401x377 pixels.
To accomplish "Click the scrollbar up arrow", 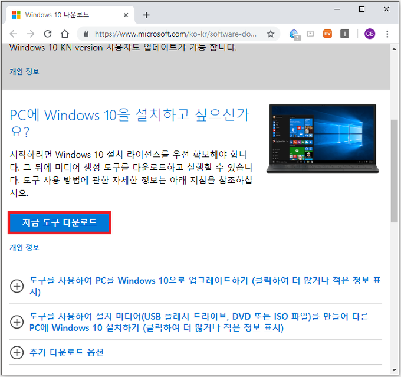I will coord(394,48).
